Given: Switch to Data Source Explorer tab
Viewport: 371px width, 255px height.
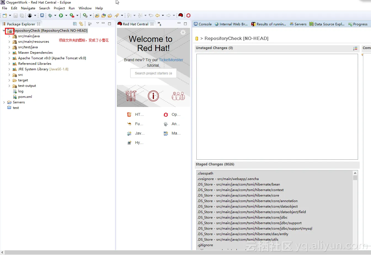Looking at the screenshot, I should (x=327, y=24).
